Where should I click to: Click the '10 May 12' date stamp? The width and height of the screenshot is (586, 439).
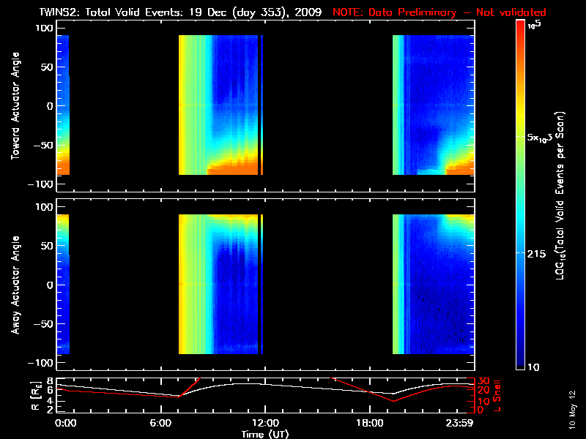tap(573, 410)
